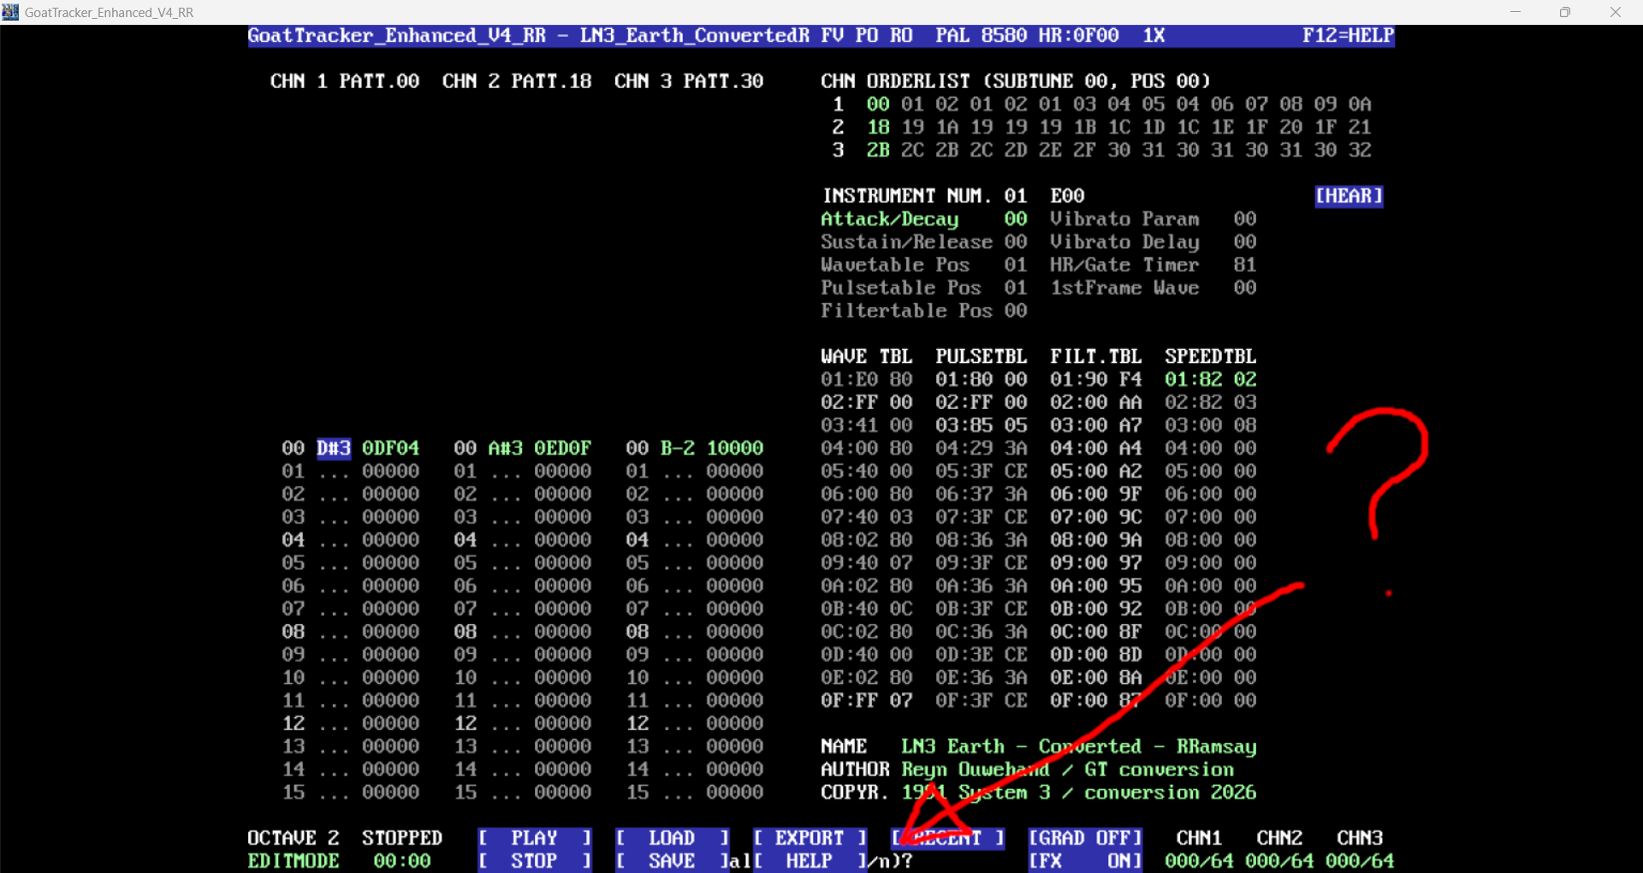Select orderlist entry 18 in channel 2
Viewport: 1643px width, 873px height.
[878, 128]
